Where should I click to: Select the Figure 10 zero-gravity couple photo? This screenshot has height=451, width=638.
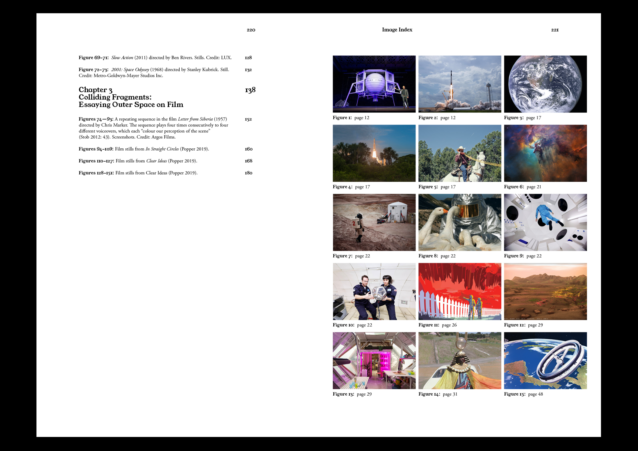click(x=374, y=291)
